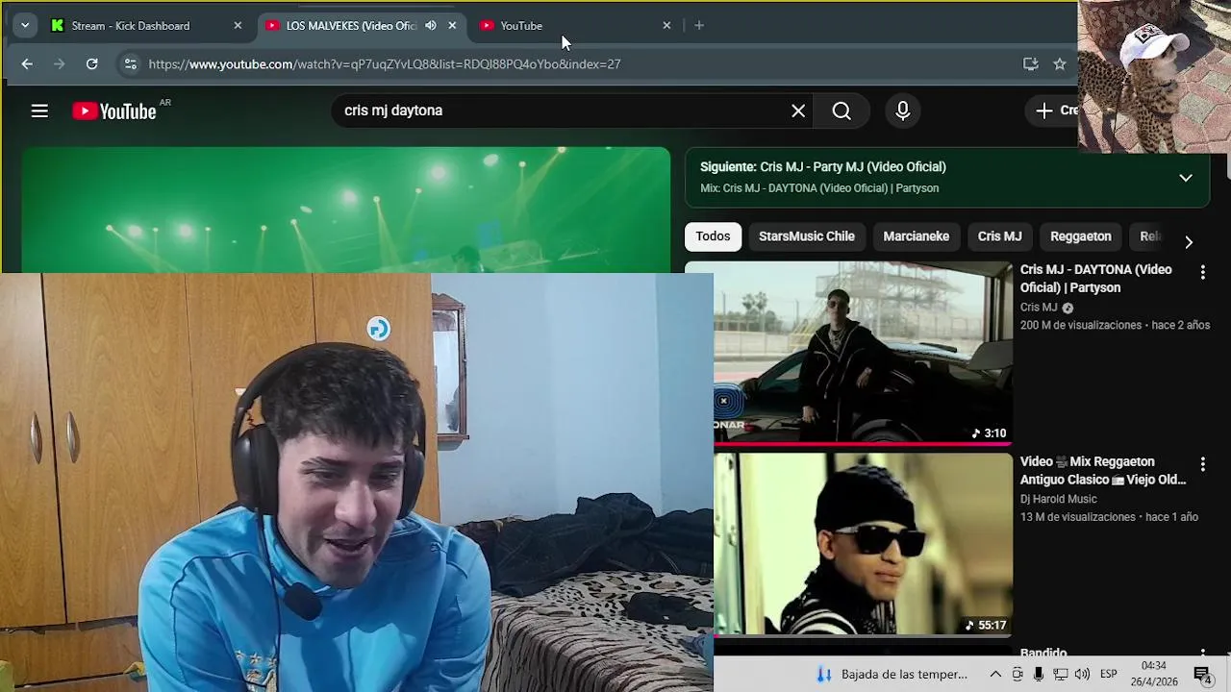Open a new browser tab

tap(699, 25)
